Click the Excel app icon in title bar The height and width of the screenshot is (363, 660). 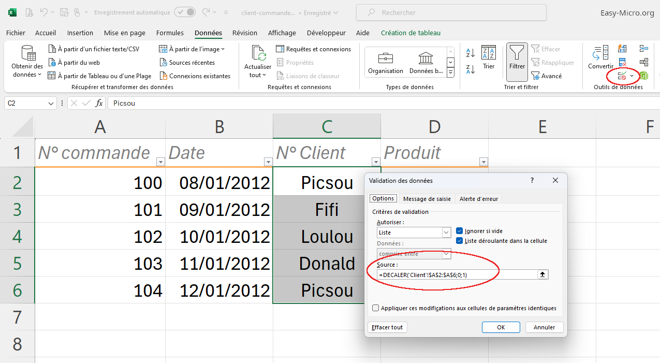coord(12,12)
